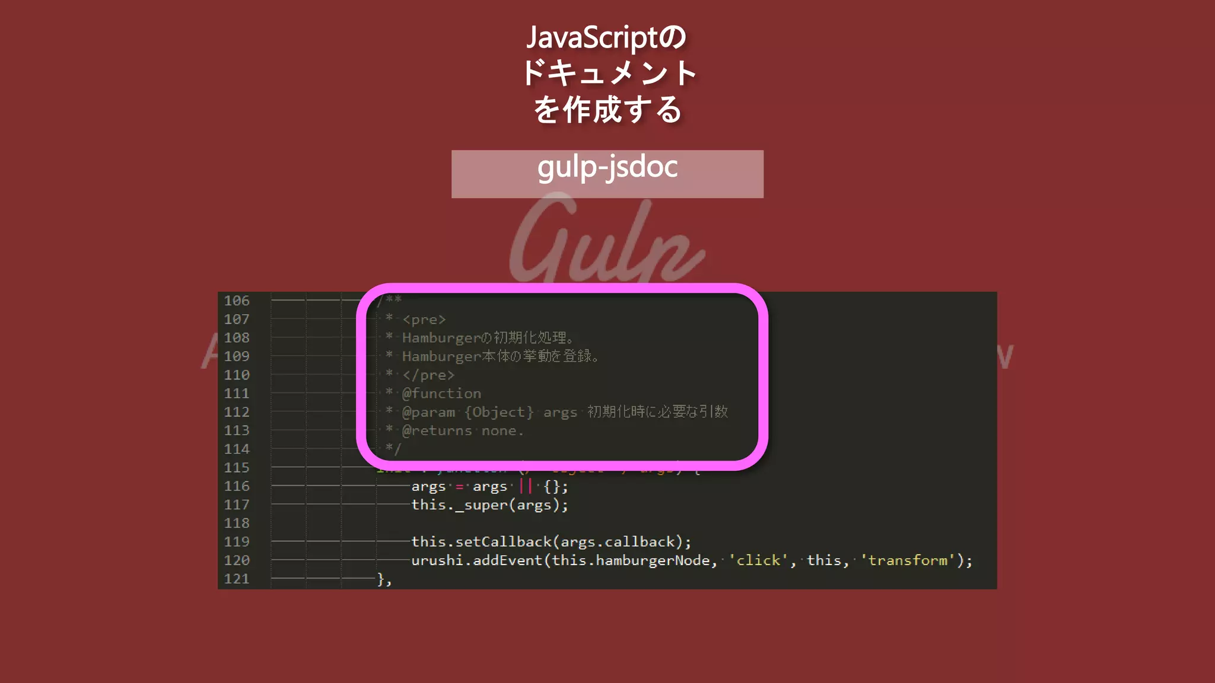Click line number 119 in the gutter
Screen dimensions: 1215x683
point(237,541)
